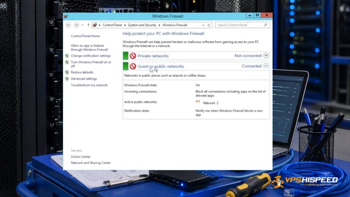This screenshot has width=350, height=197.
Task: Open Advanced settings
Action: click(x=84, y=79)
